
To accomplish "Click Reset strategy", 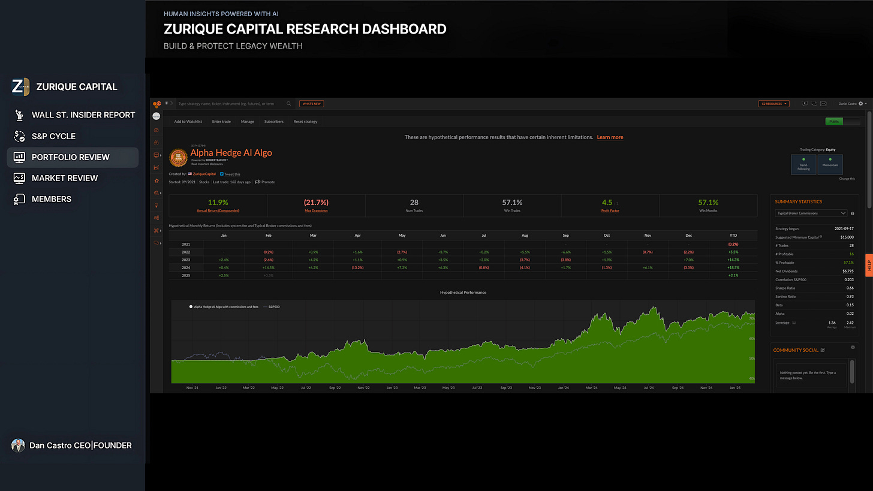I will (x=305, y=122).
